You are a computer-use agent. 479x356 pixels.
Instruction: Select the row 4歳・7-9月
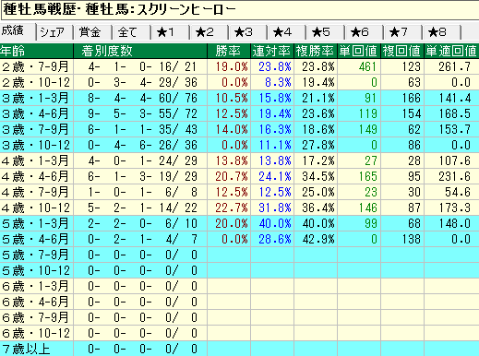point(239,192)
